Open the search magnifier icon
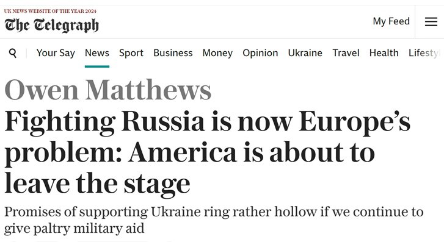Screen dimensions: 444x242 point(13,53)
